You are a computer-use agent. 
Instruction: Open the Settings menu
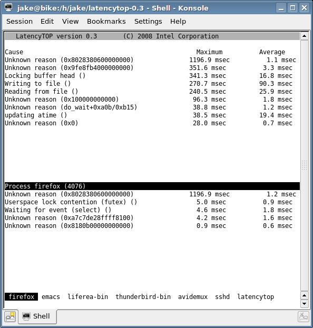click(x=148, y=22)
